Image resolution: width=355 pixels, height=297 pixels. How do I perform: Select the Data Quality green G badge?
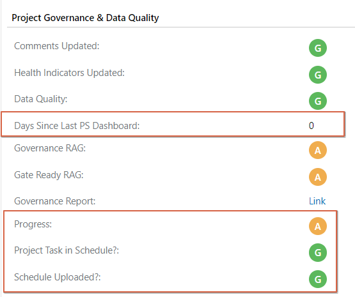coord(318,101)
